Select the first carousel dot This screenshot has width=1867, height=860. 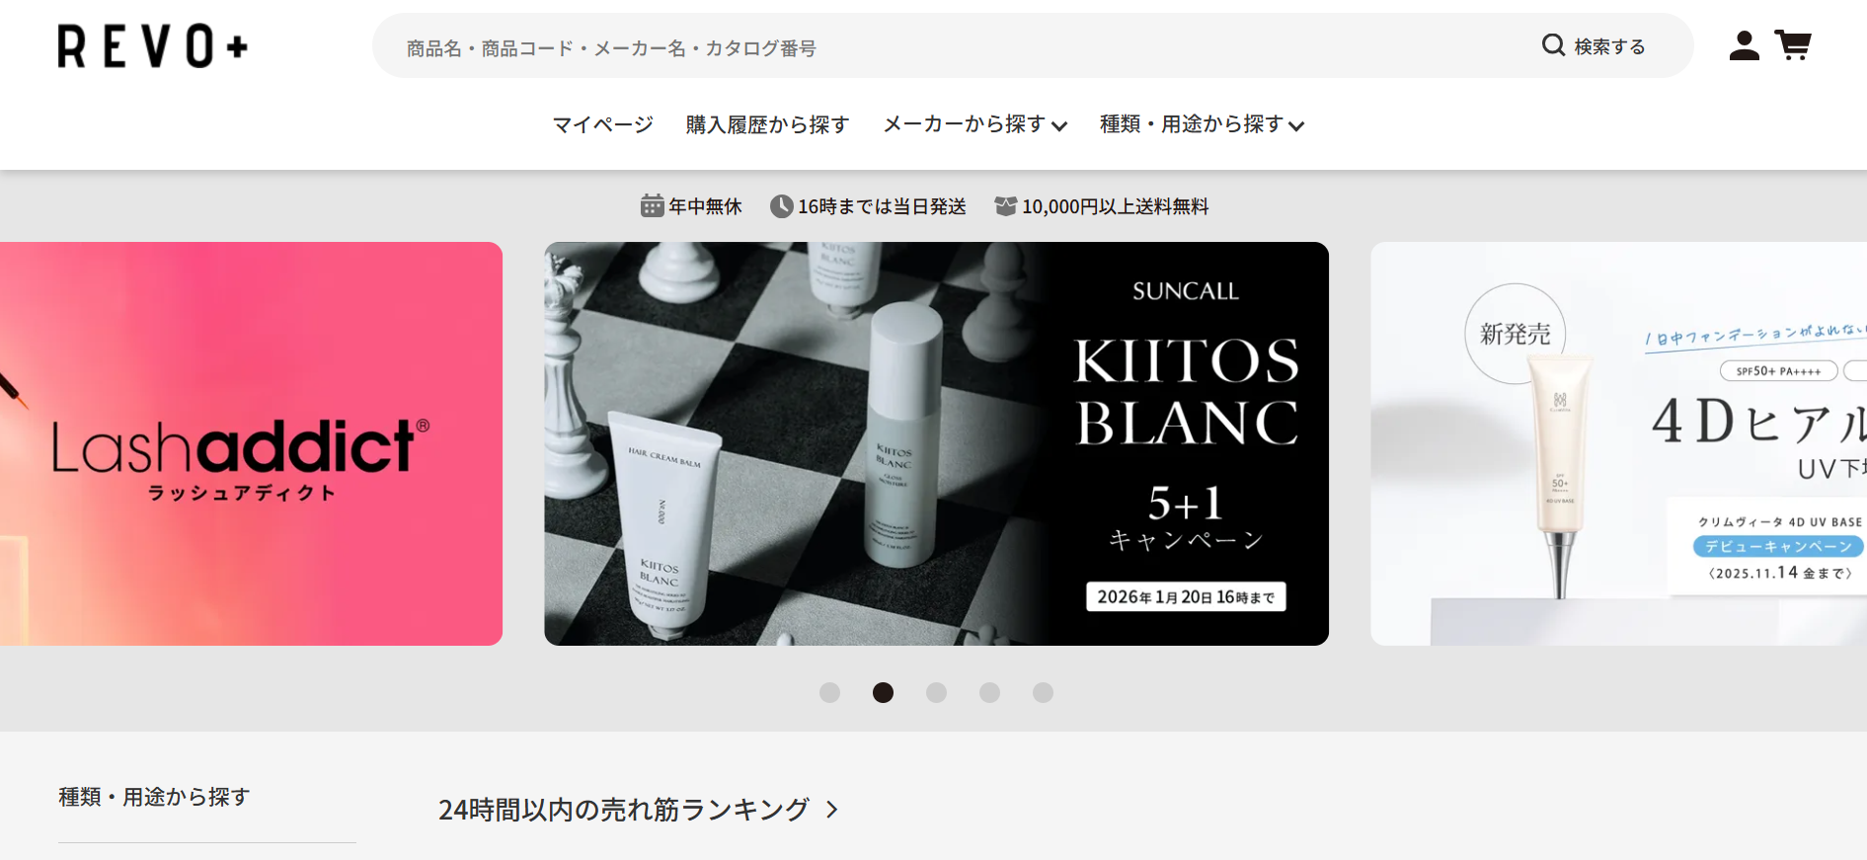coord(829,693)
